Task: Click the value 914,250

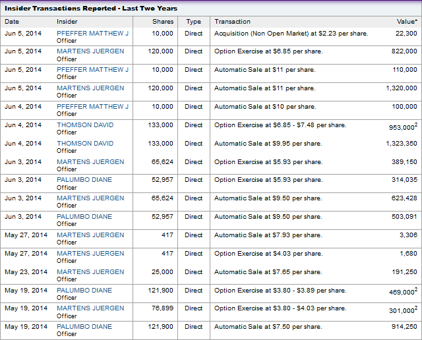Action: pyautogui.click(x=404, y=327)
